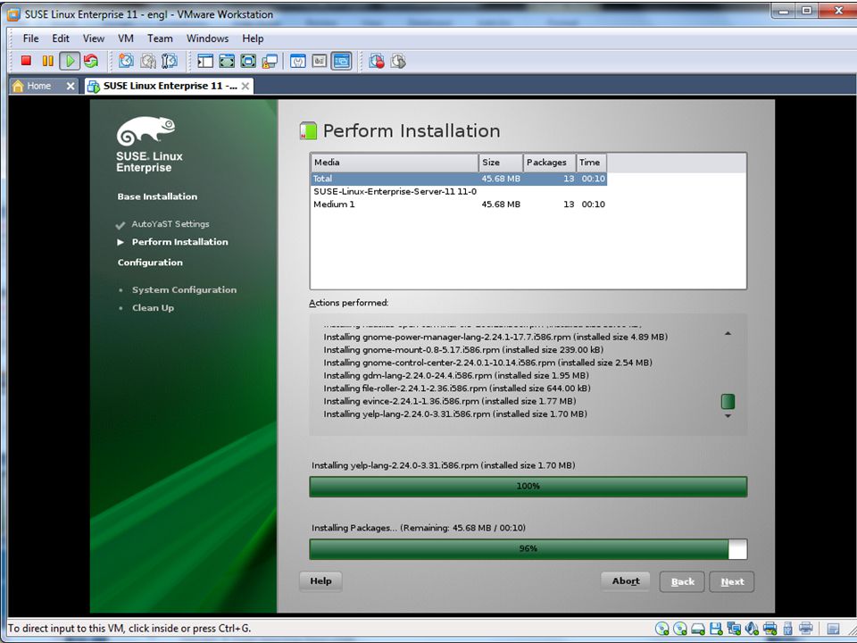Click the green Power On play icon

click(70, 61)
